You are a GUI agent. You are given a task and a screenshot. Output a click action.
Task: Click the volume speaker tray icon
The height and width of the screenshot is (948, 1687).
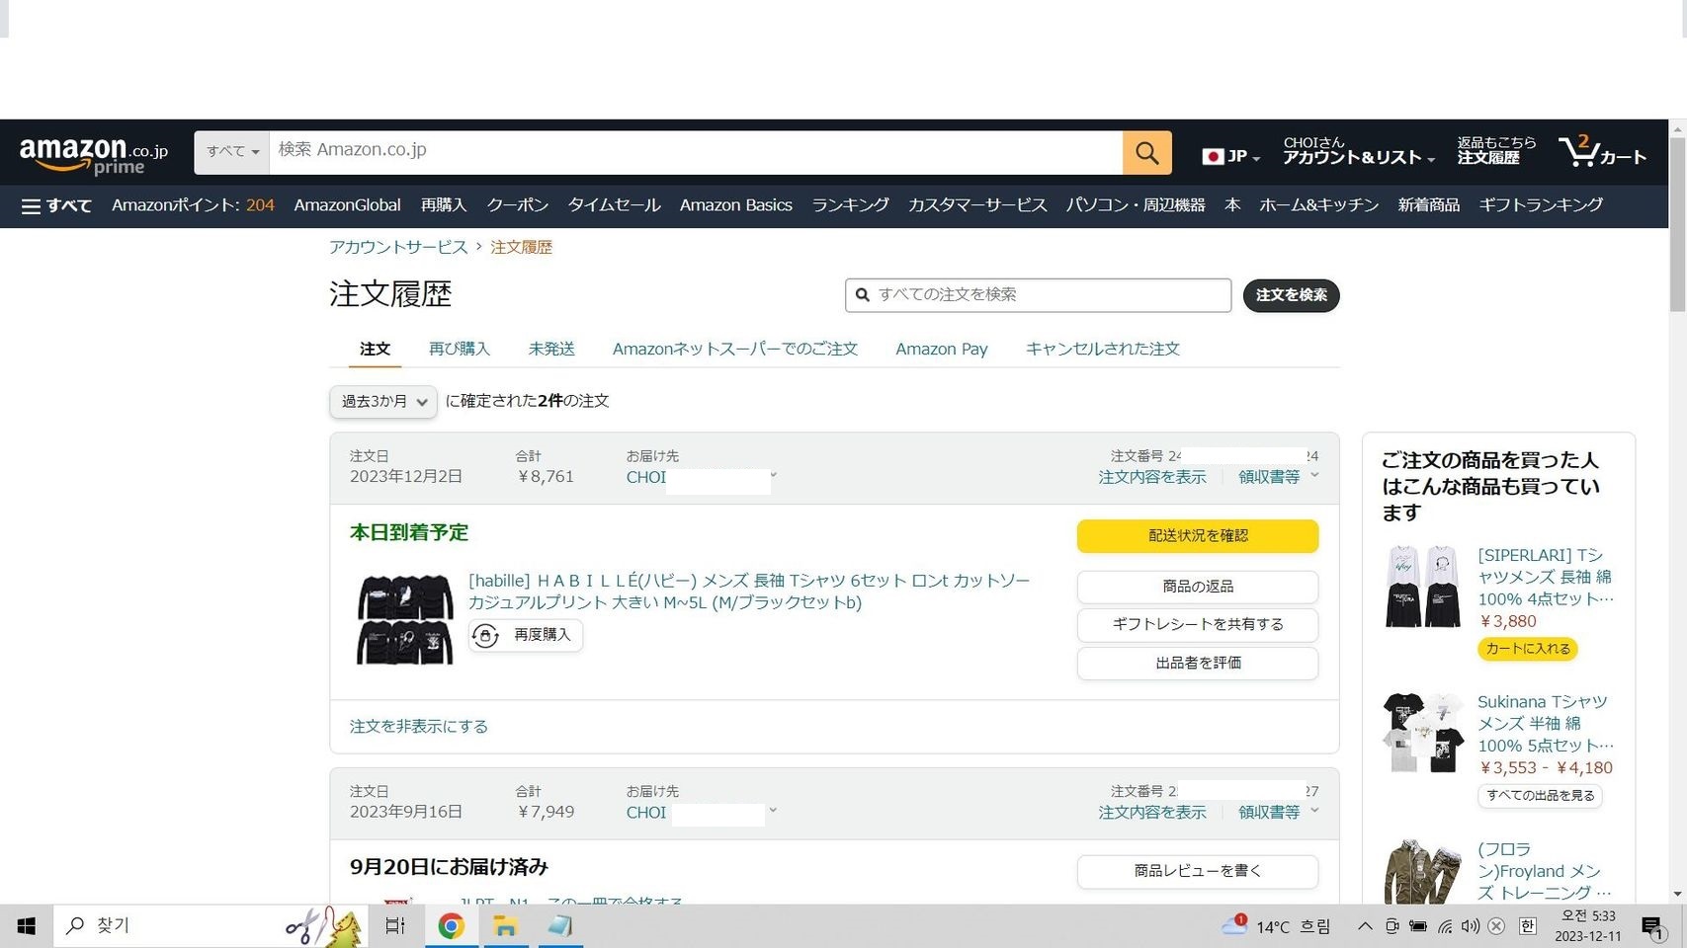click(1471, 926)
